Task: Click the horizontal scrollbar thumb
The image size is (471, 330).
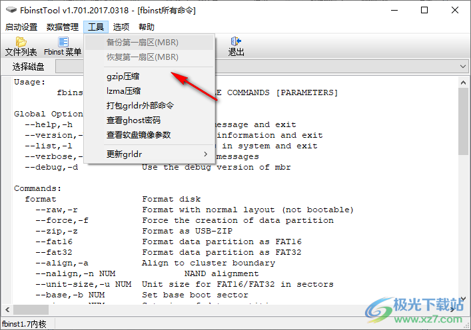Action: pyautogui.click(x=31, y=309)
